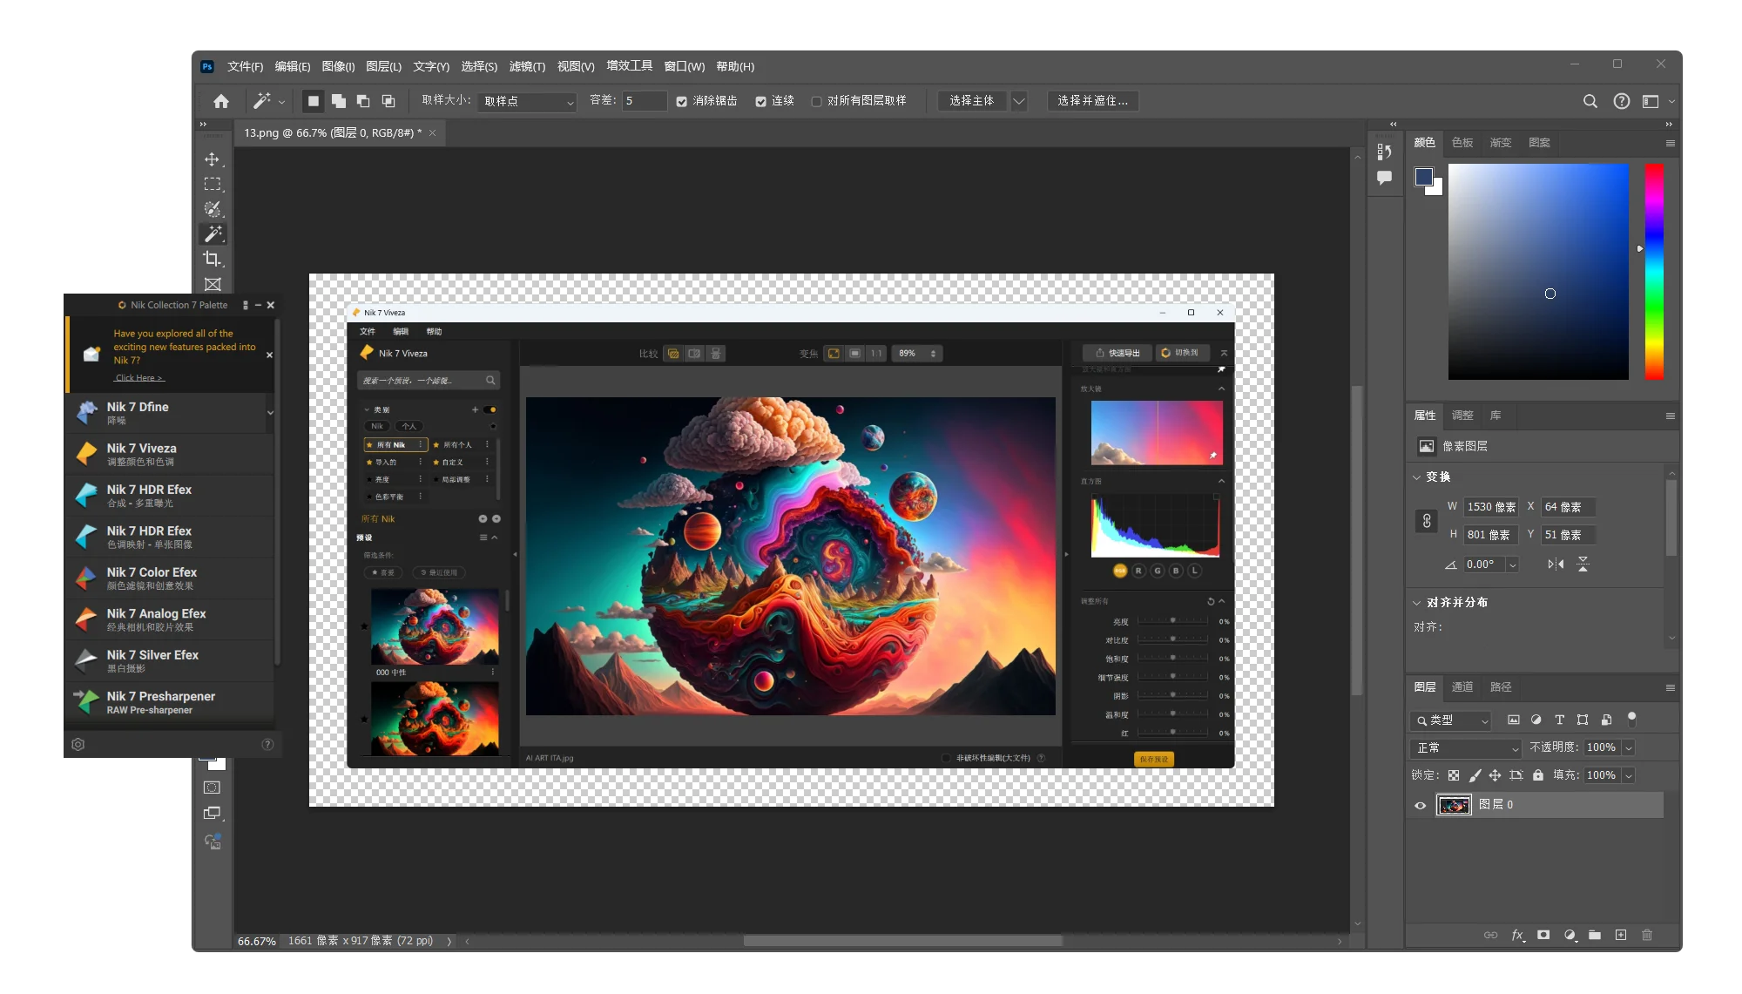Click the 选择并遮住... button
This screenshot has width=1742, height=994.
pos(1092,101)
